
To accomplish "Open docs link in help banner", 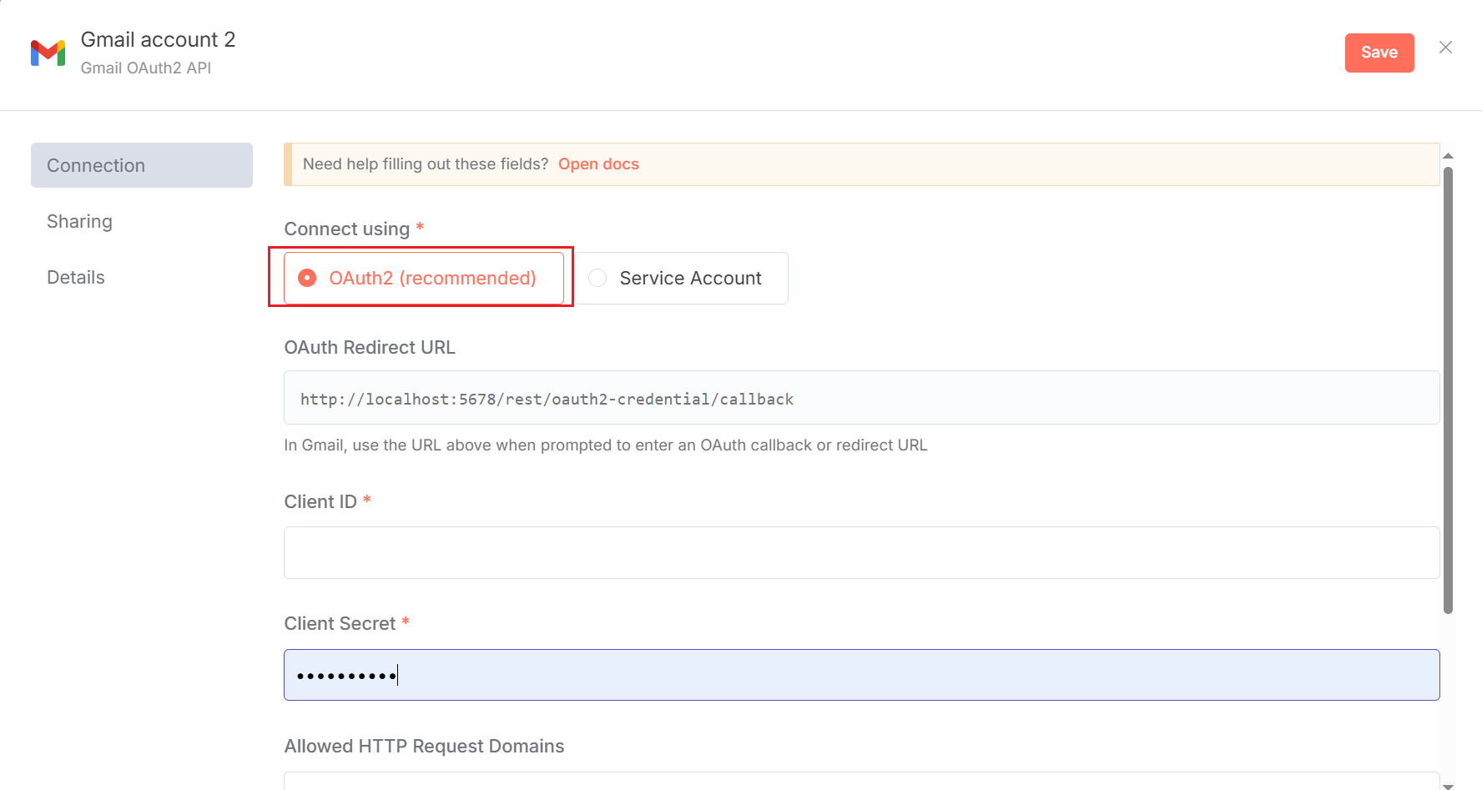I will point(598,164).
